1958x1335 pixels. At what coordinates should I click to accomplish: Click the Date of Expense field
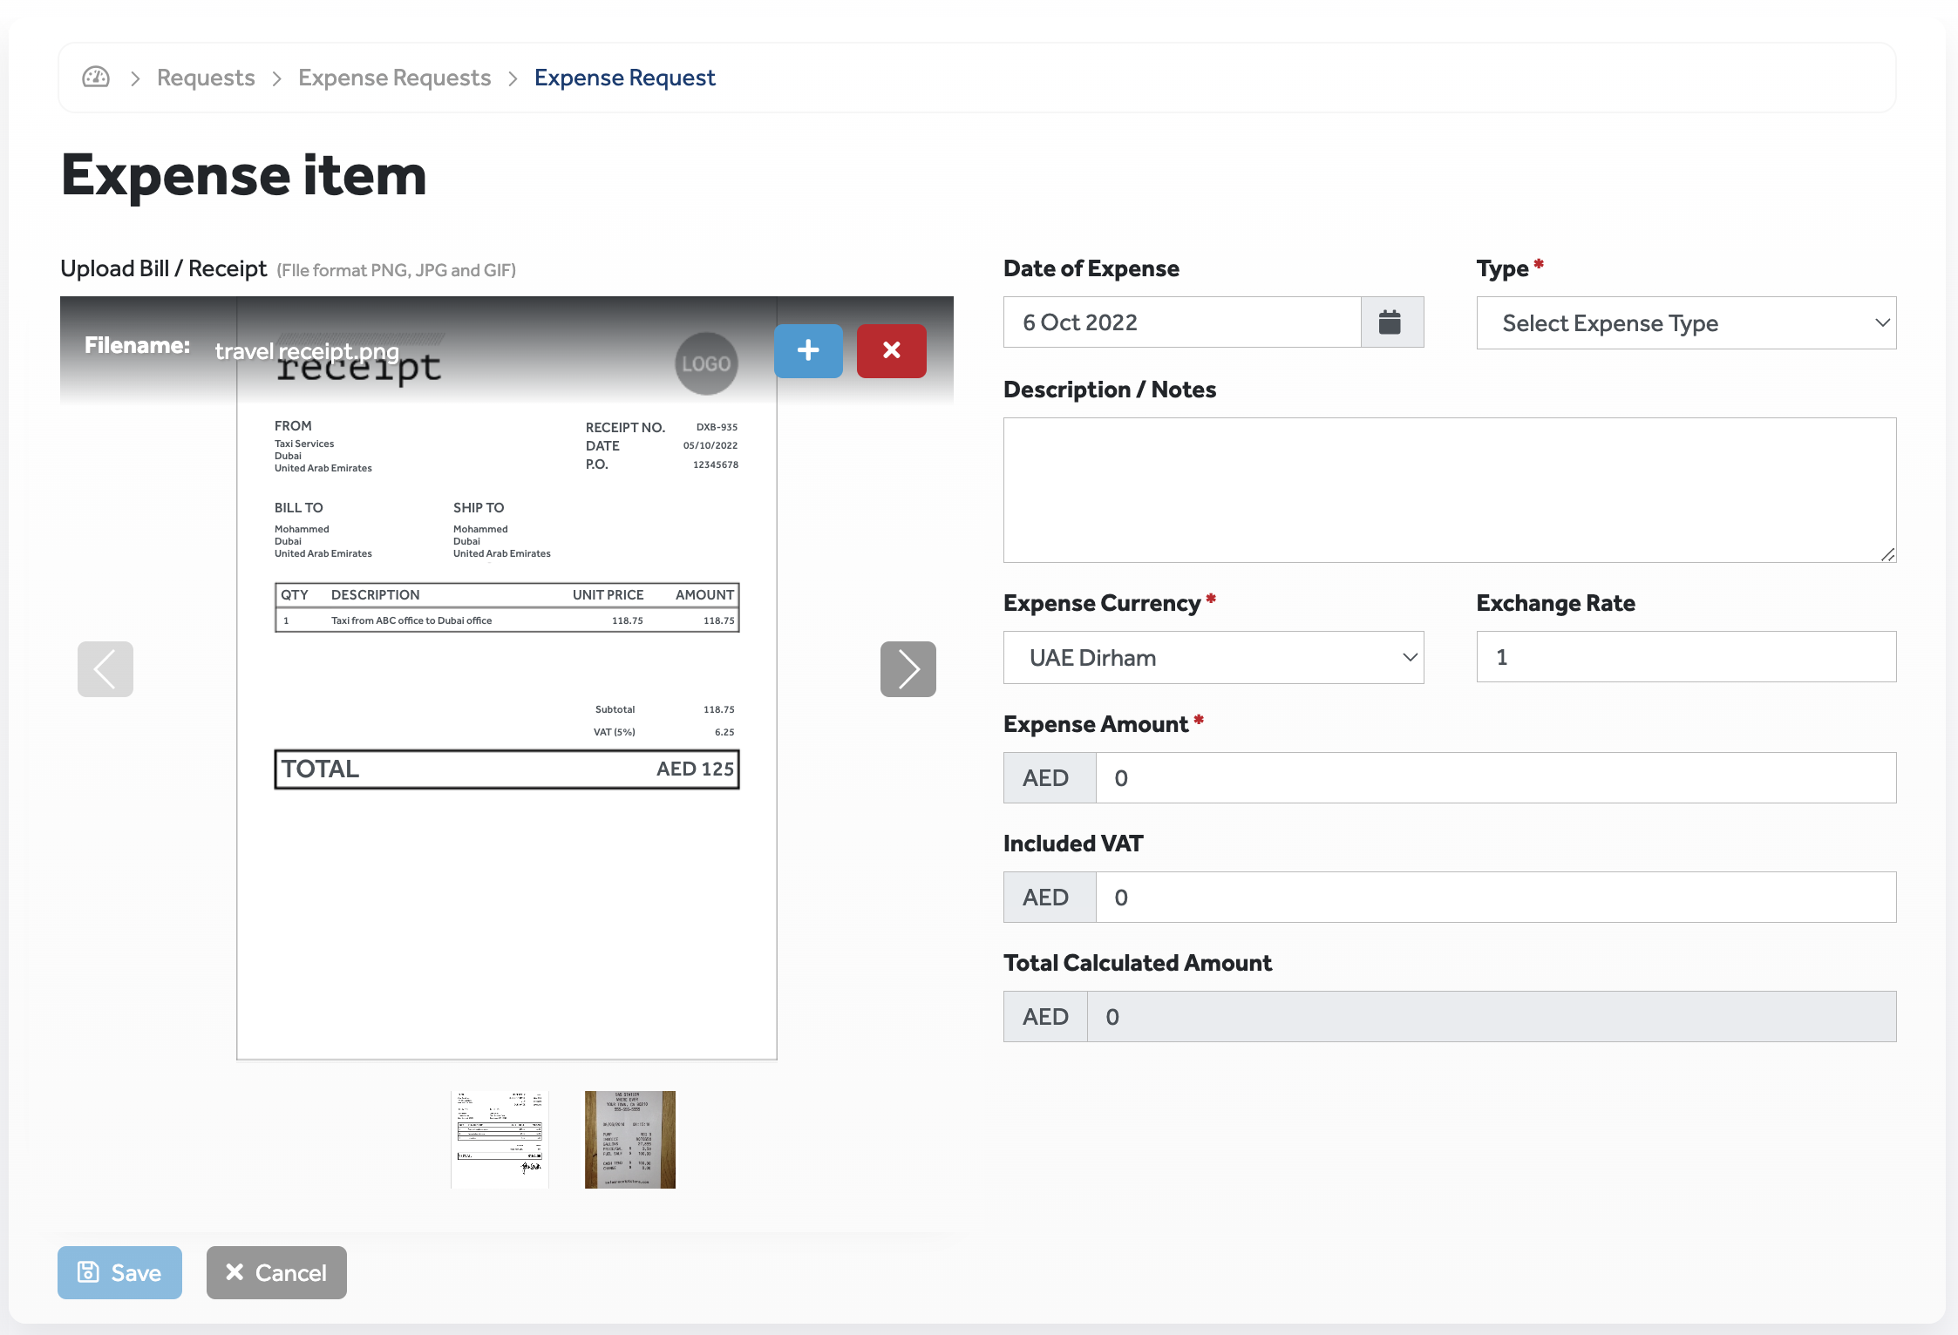[1181, 322]
